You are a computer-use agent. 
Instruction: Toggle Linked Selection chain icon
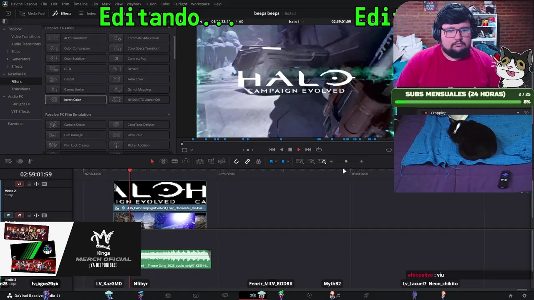click(247, 161)
